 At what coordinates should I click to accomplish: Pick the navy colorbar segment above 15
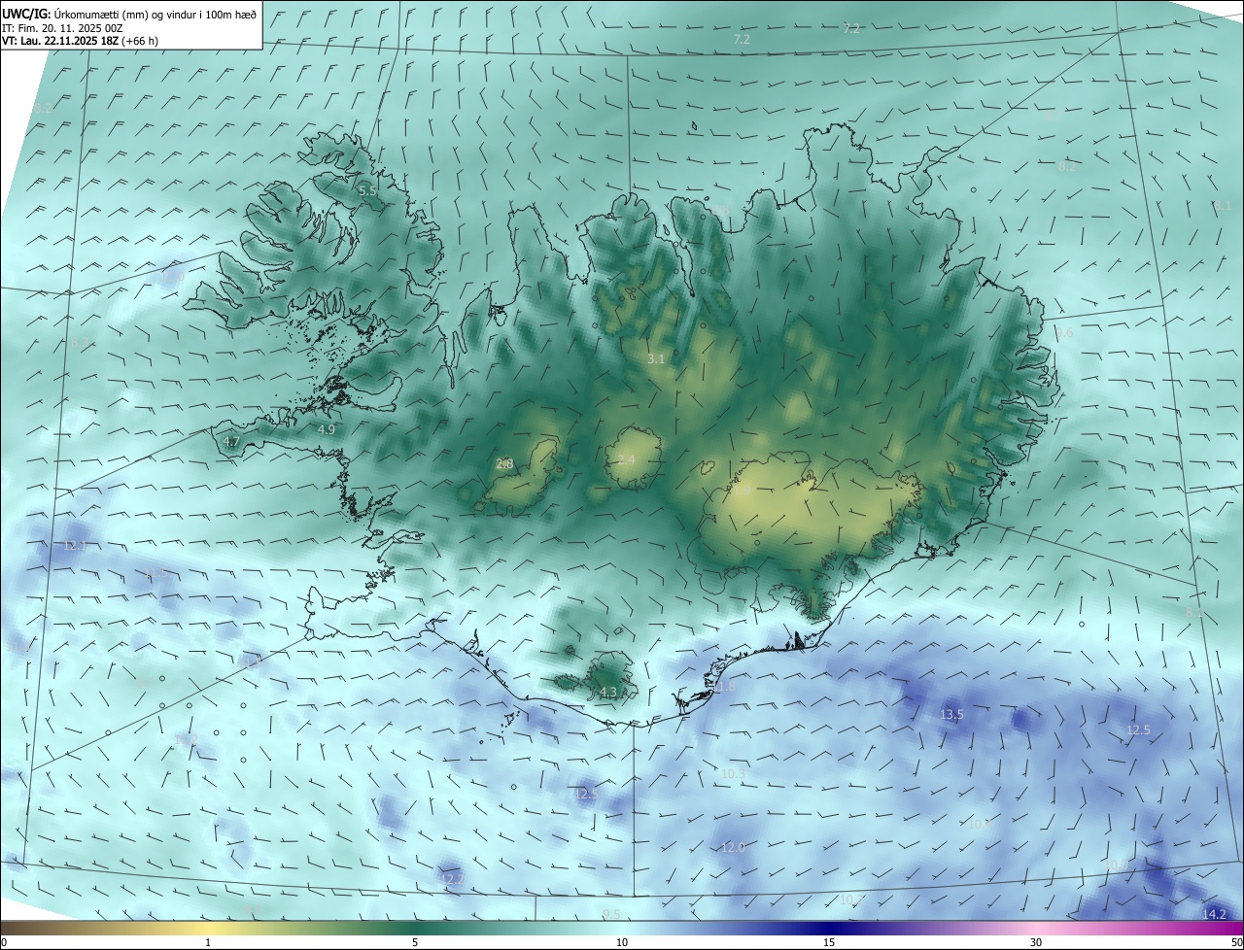click(x=829, y=929)
